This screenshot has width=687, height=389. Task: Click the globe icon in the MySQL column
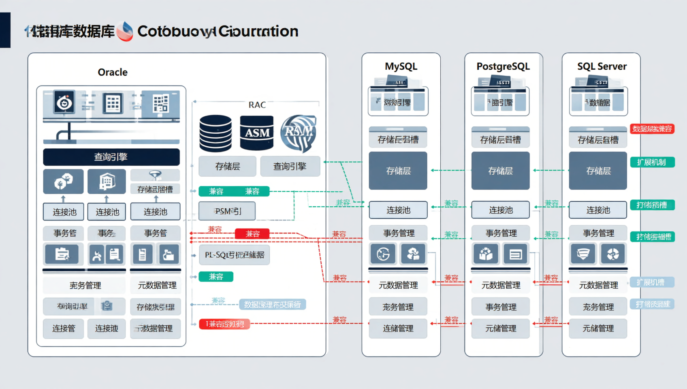pos(383,254)
